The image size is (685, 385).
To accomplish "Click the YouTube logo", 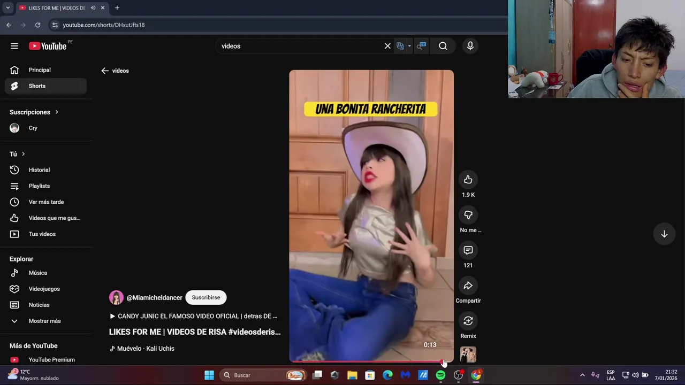I will (48, 46).
